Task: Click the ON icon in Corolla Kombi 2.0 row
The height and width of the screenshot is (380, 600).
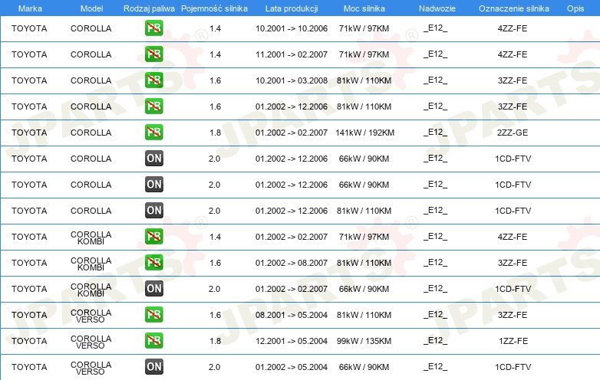Action: coord(154,289)
